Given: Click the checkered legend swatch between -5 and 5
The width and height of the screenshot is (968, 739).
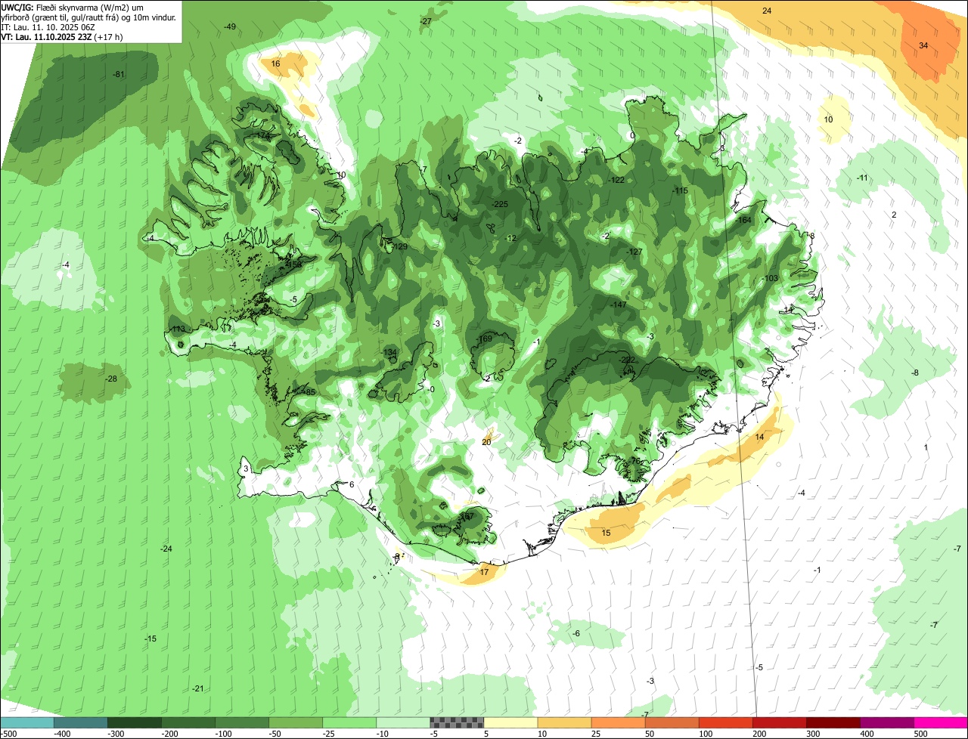Looking at the screenshot, I should point(457,722).
